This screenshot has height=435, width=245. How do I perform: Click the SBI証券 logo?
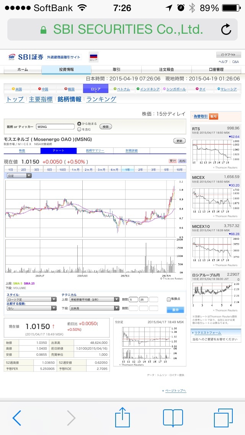[26, 57]
